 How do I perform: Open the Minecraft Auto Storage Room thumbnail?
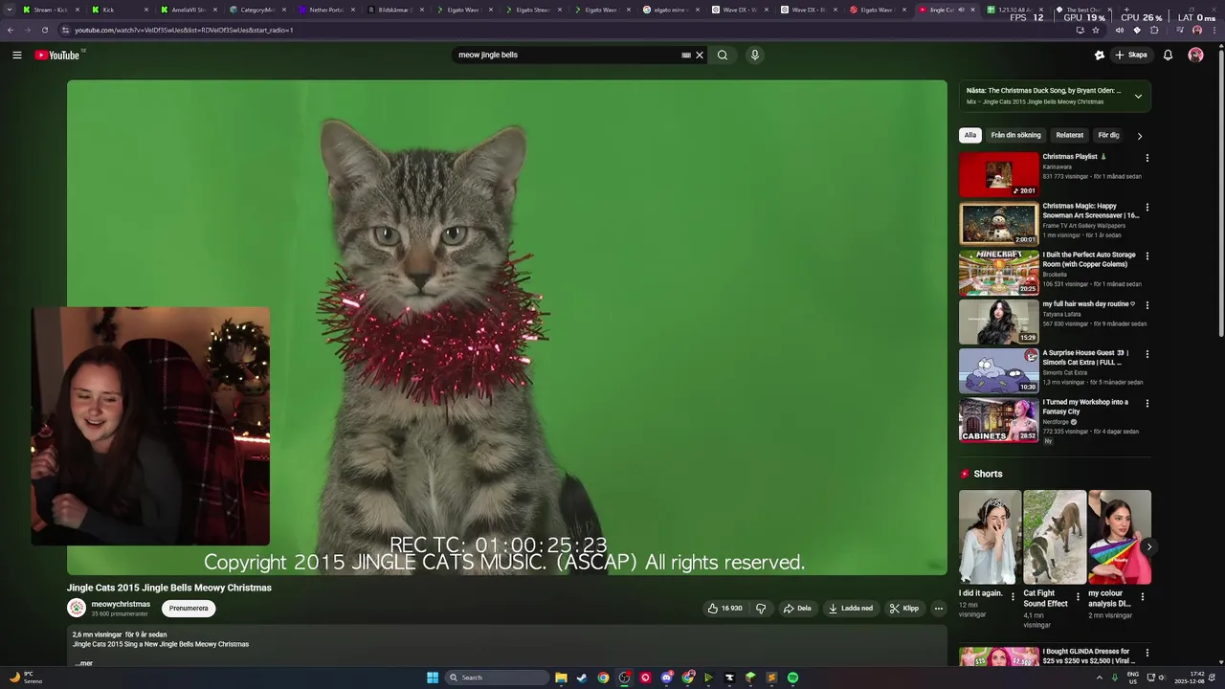tap(999, 273)
